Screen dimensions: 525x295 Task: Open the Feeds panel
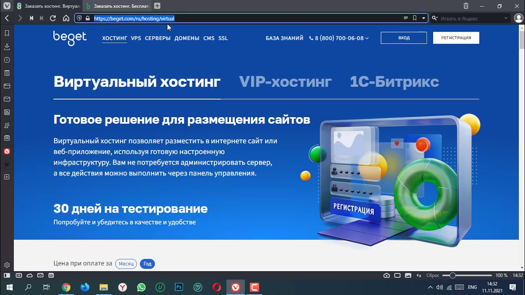[7, 112]
